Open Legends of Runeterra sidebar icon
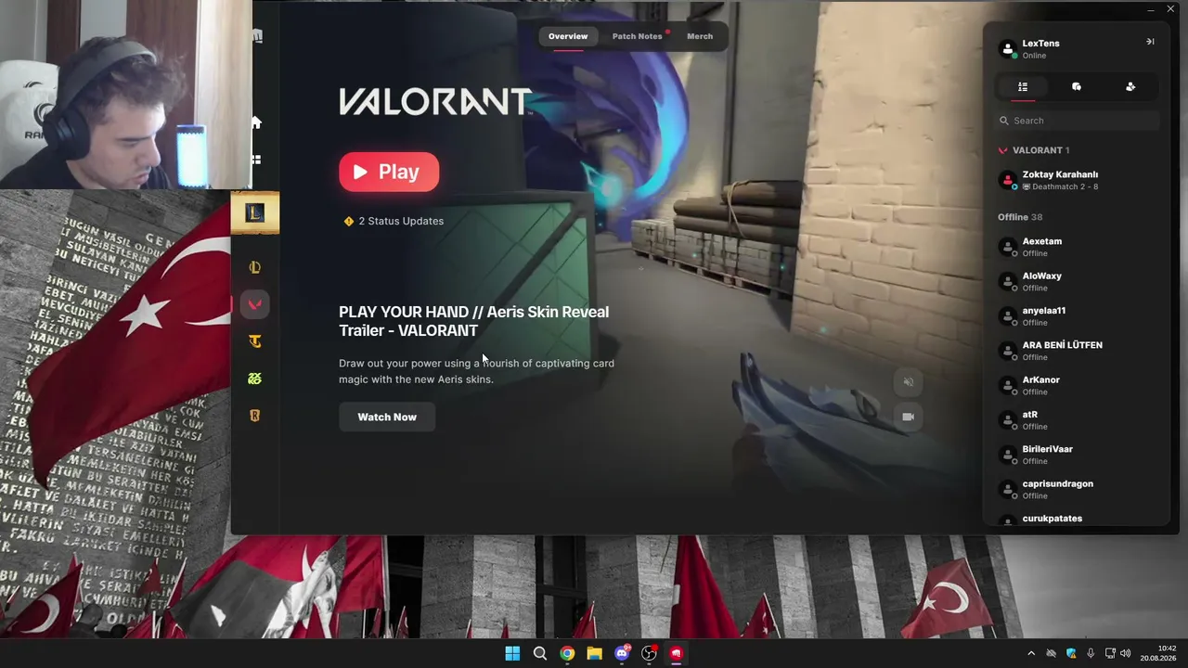The height and width of the screenshot is (668, 1188). [x=254, y=416]
